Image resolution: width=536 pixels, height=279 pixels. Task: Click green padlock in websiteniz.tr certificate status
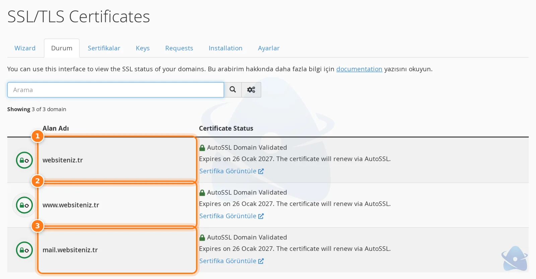tap(202, 148)
